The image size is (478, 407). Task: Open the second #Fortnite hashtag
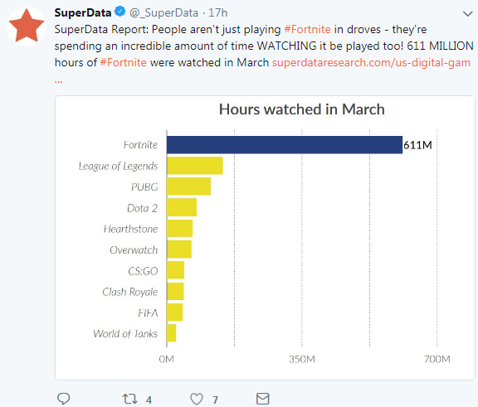[x=123, y=62]
